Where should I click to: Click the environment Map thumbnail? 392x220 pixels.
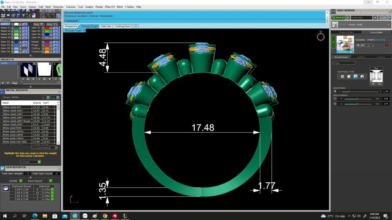376,76
